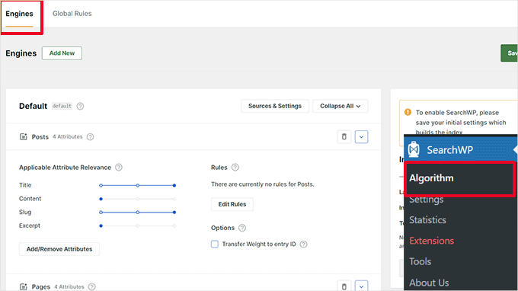Toggle the Pages source section chevron
Viewport: 518px width, 291px height.
(361, 286)
